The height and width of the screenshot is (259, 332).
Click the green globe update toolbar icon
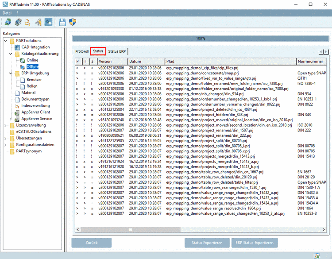pyautogui.click(x=8, y=22)
